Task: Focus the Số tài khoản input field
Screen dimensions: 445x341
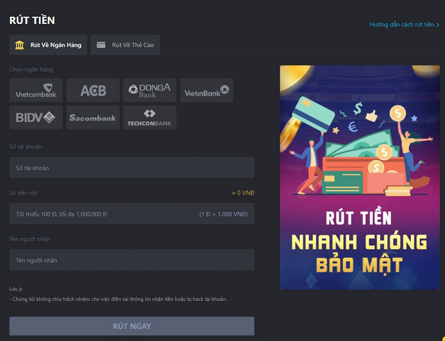Action: point(132,167)
